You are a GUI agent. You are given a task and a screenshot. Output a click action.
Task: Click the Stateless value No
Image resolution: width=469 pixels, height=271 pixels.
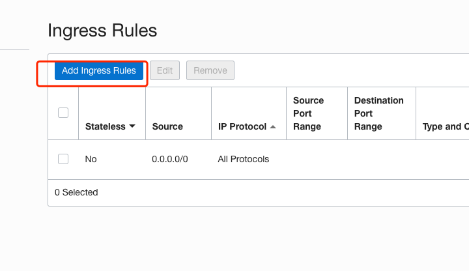pyautogui.click(x=91, y=159)
